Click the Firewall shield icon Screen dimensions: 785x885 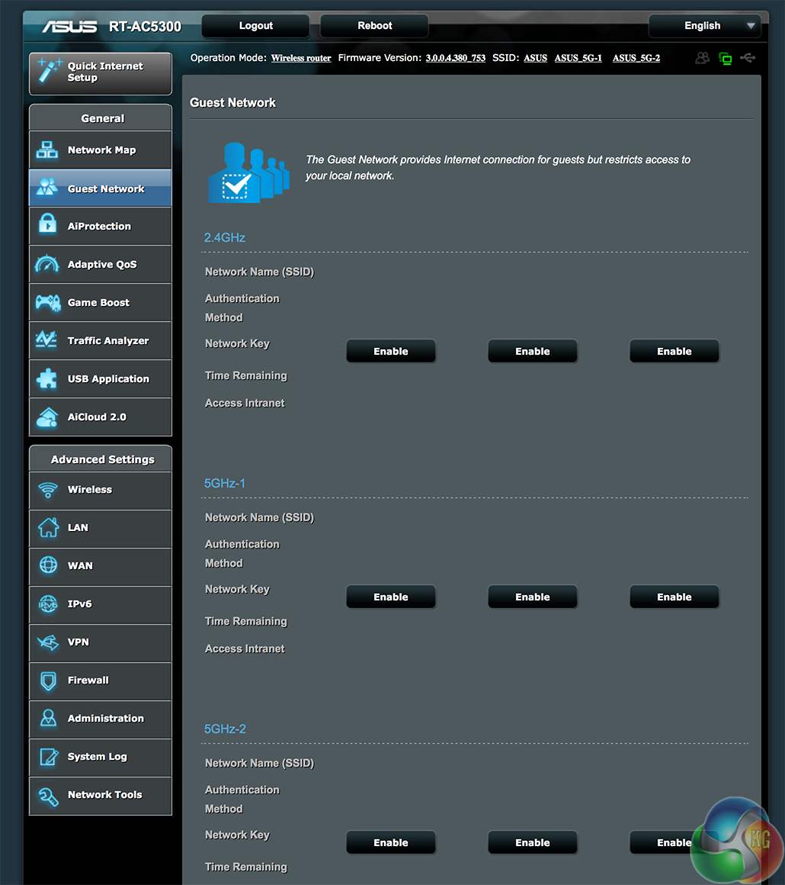point(49,681)
